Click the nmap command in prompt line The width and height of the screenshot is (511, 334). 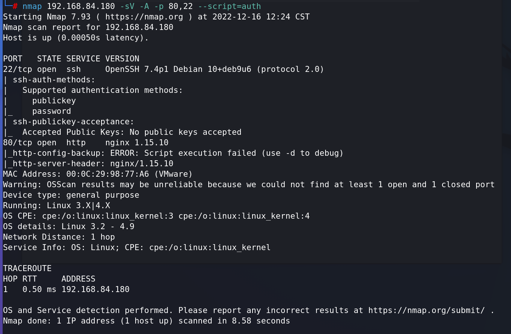tap(32, 6)
